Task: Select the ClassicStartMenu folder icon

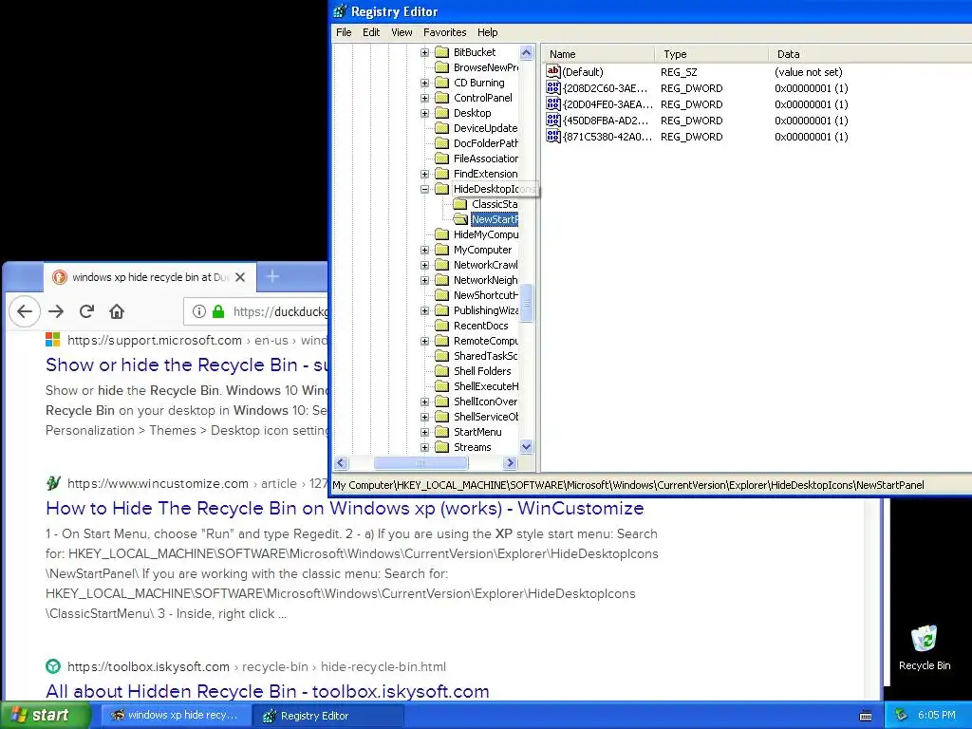Action: tap(460, 204)
